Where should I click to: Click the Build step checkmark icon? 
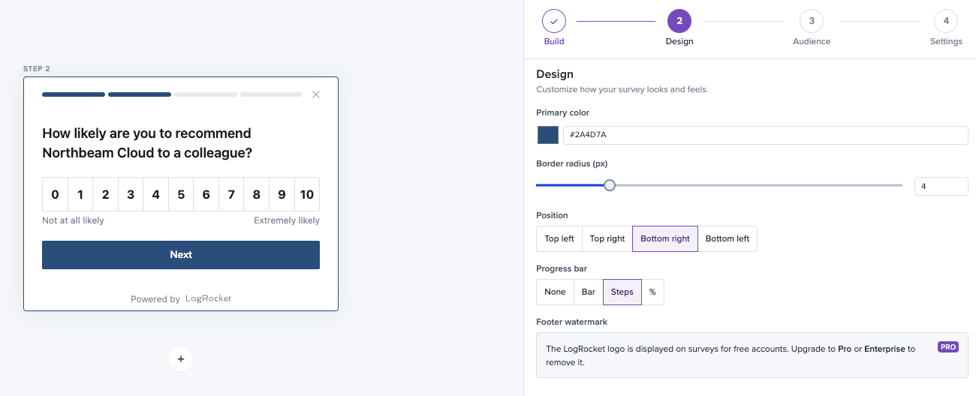point(554,21)
